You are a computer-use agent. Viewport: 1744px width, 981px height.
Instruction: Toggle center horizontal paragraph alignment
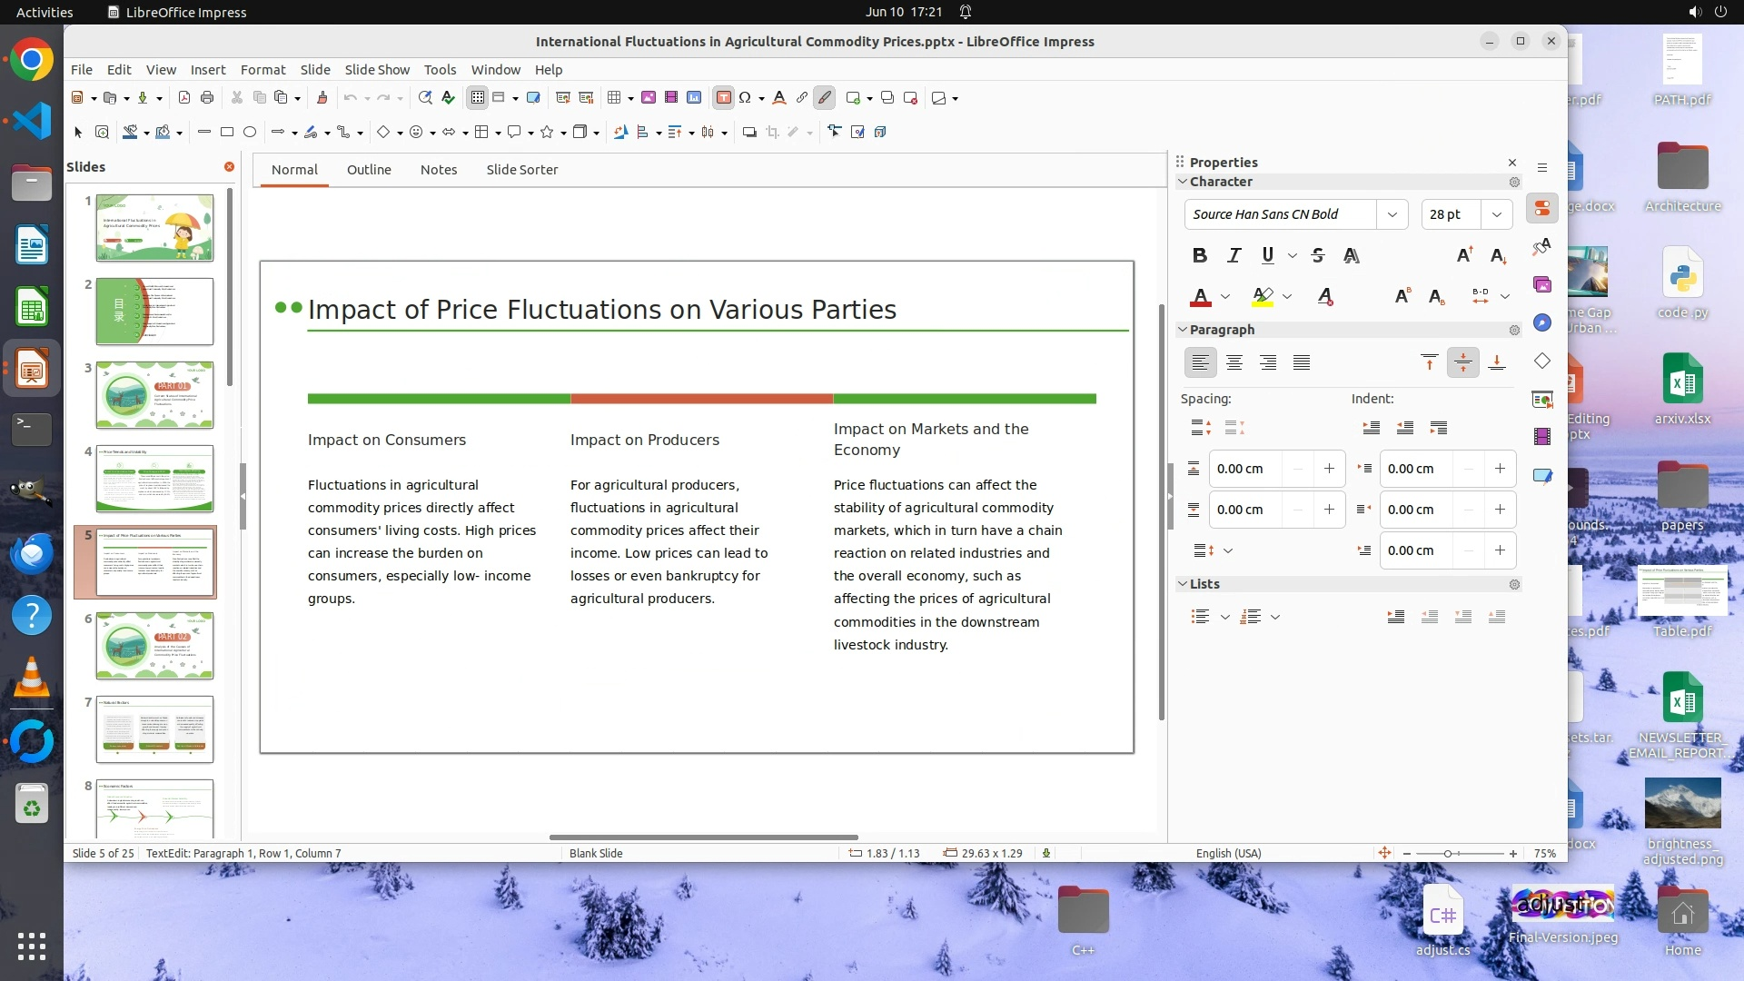(1234, 363)
